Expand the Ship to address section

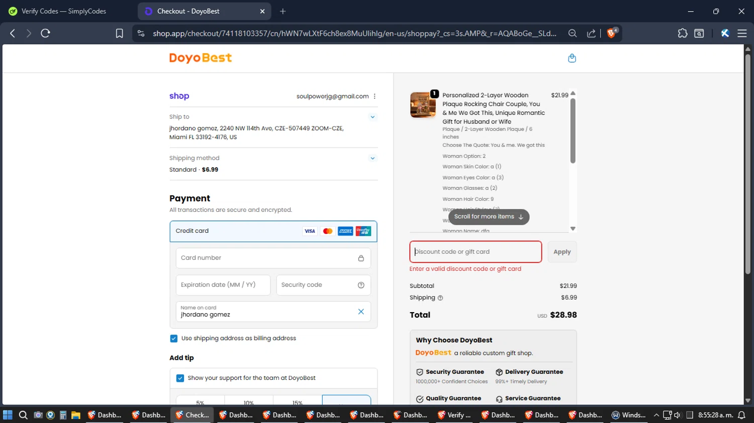(x=372, y=117)
